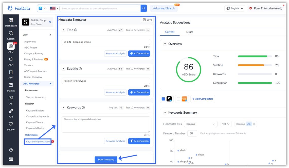Click the FoxData logo
The image size is (289, 168).
19,8
